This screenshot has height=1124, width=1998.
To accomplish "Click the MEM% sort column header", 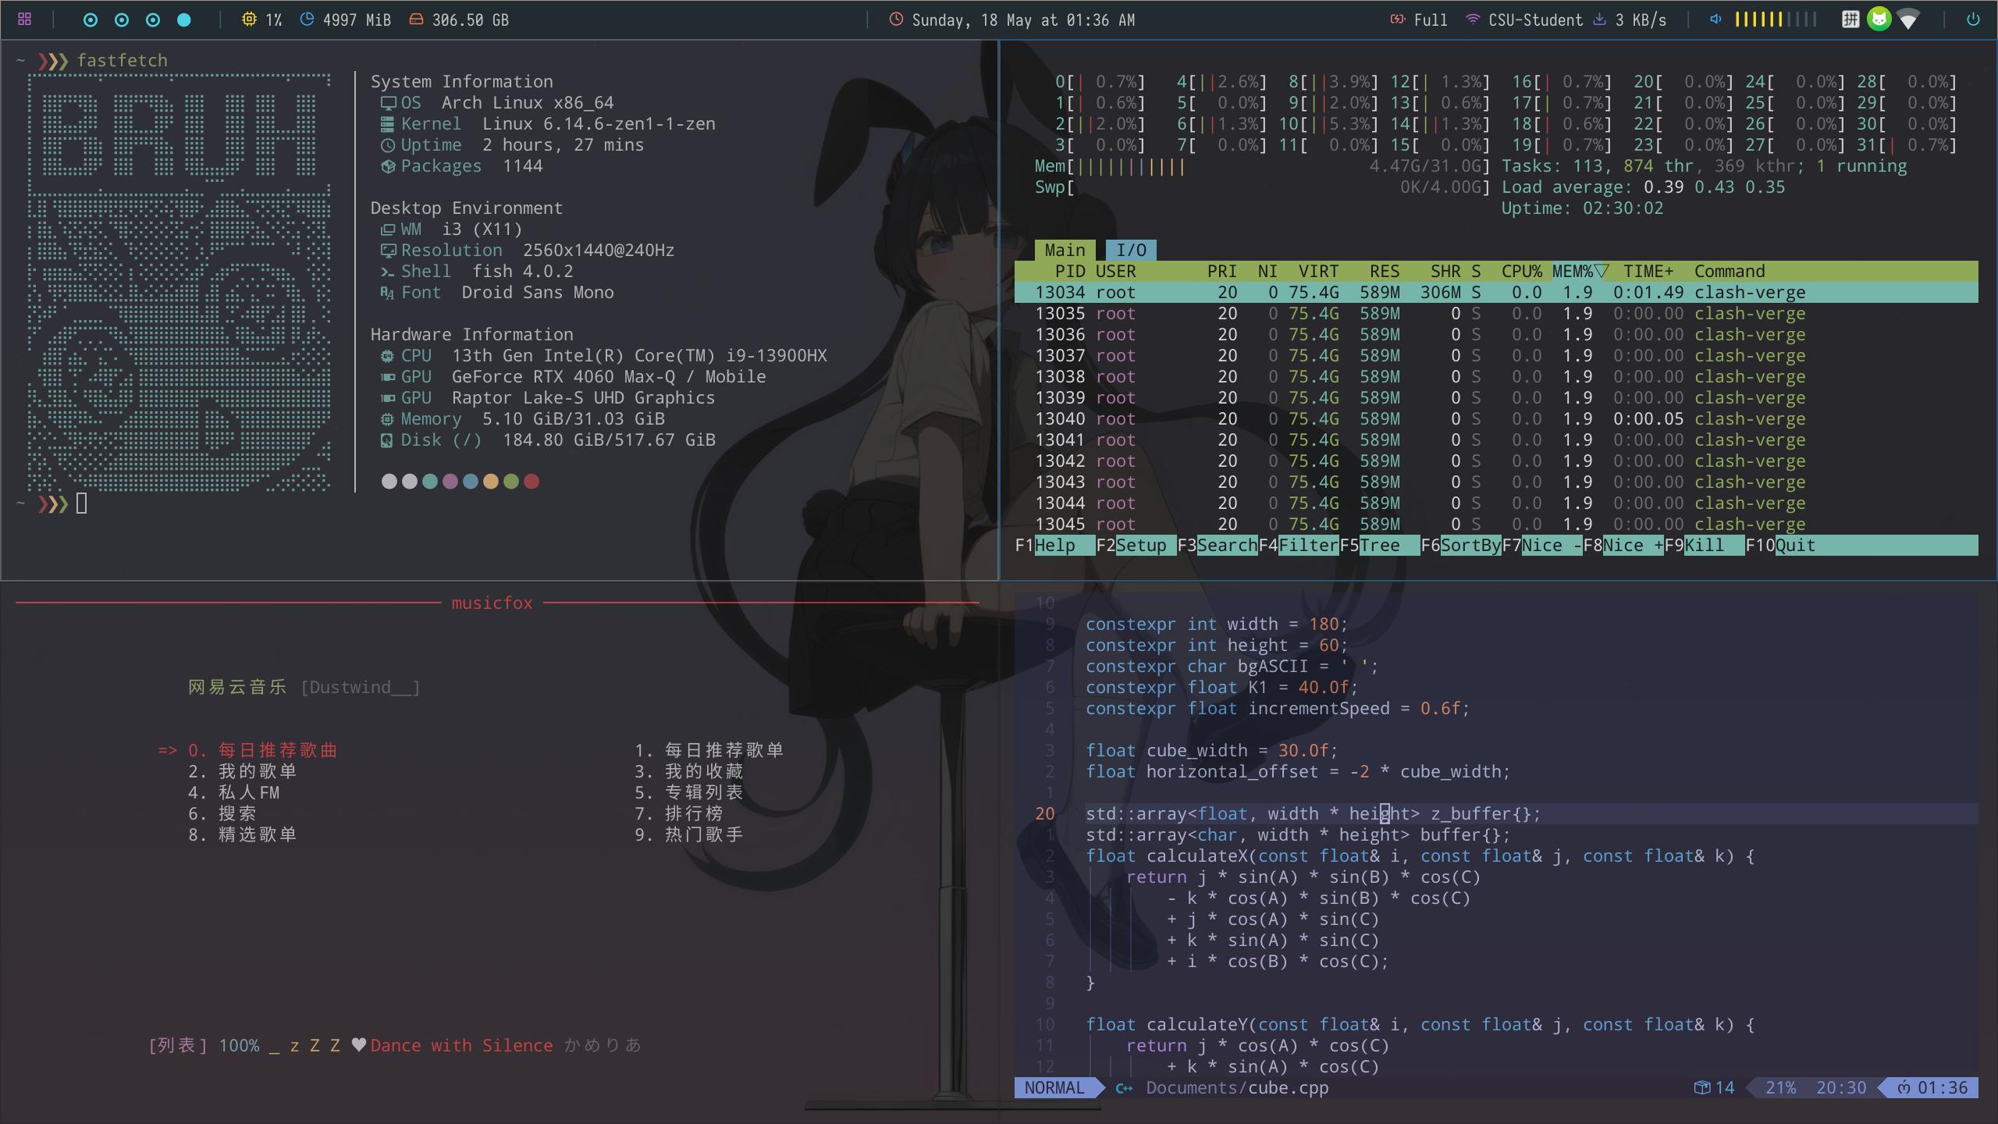I will [x=1578, y=272].
